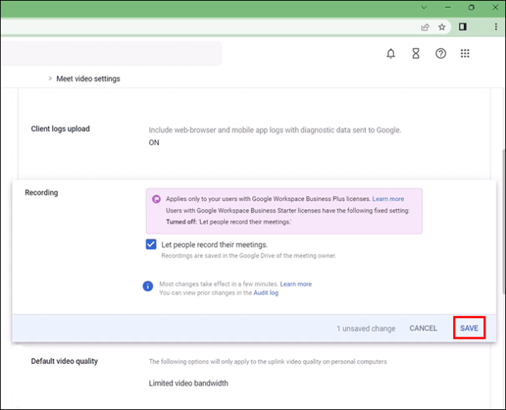
Task: Uncheck Let people record their meetings
Action: 151,244
